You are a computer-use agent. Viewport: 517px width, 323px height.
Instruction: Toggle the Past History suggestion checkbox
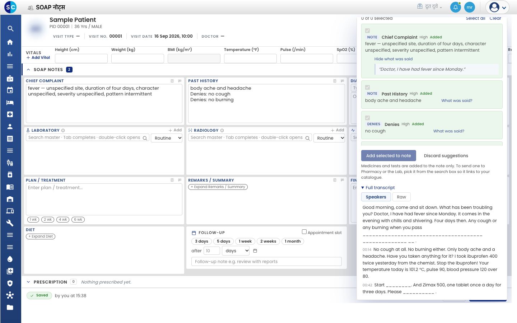(367, 87)
